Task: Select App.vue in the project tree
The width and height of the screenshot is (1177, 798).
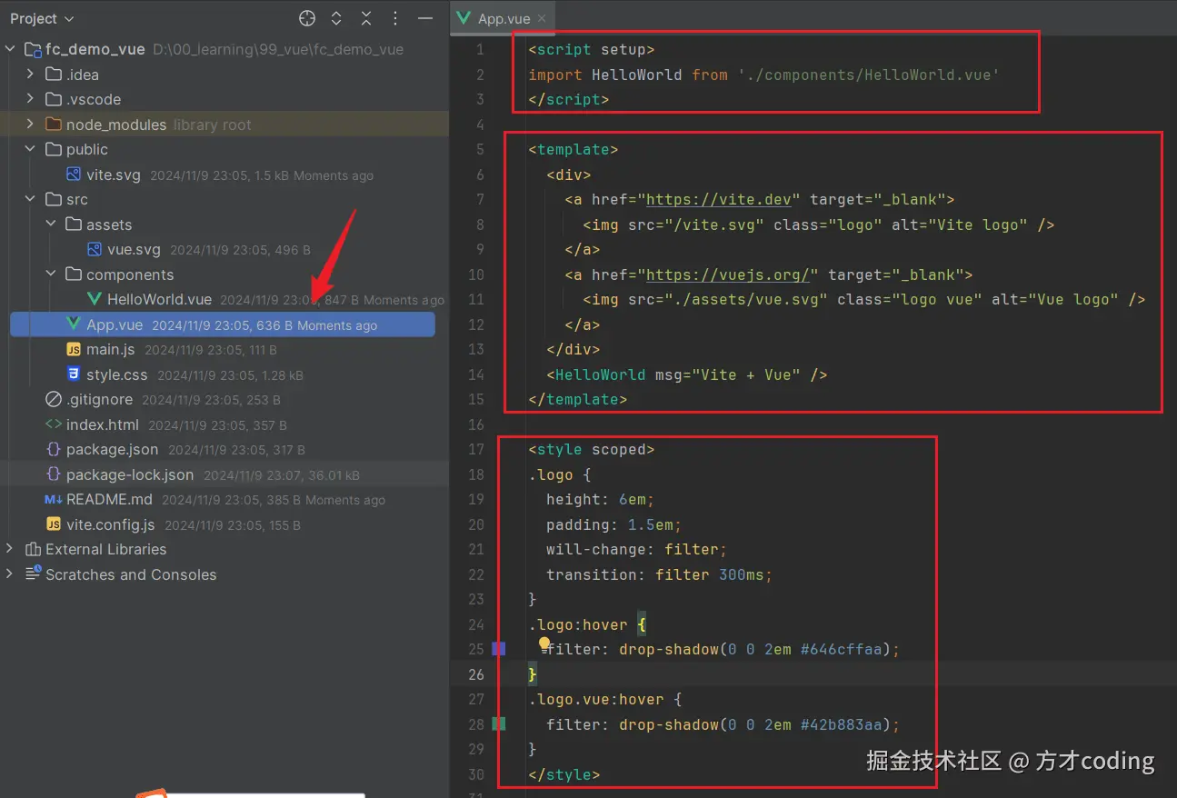Action: pyautogui.click(x=223, y=324)
